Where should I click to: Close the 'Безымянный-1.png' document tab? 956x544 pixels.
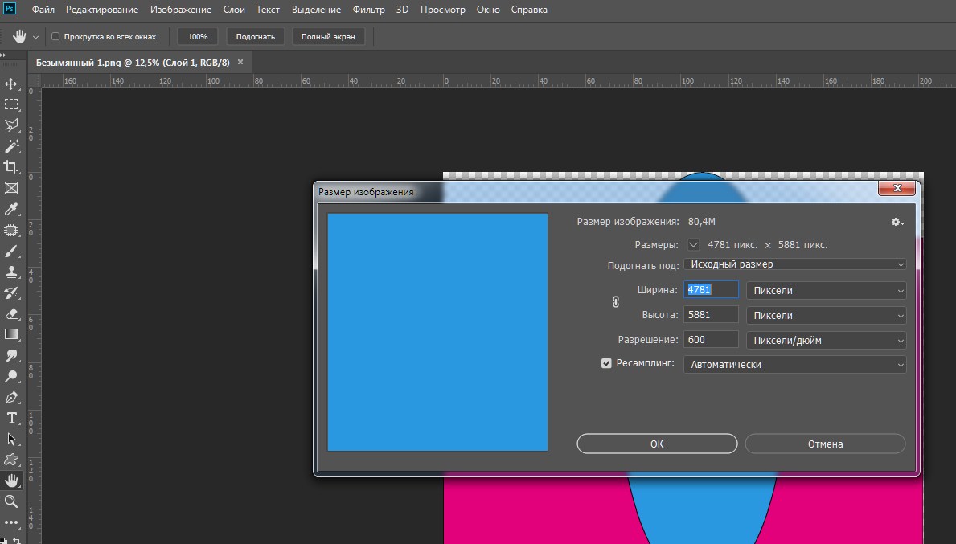click(240, 62)
